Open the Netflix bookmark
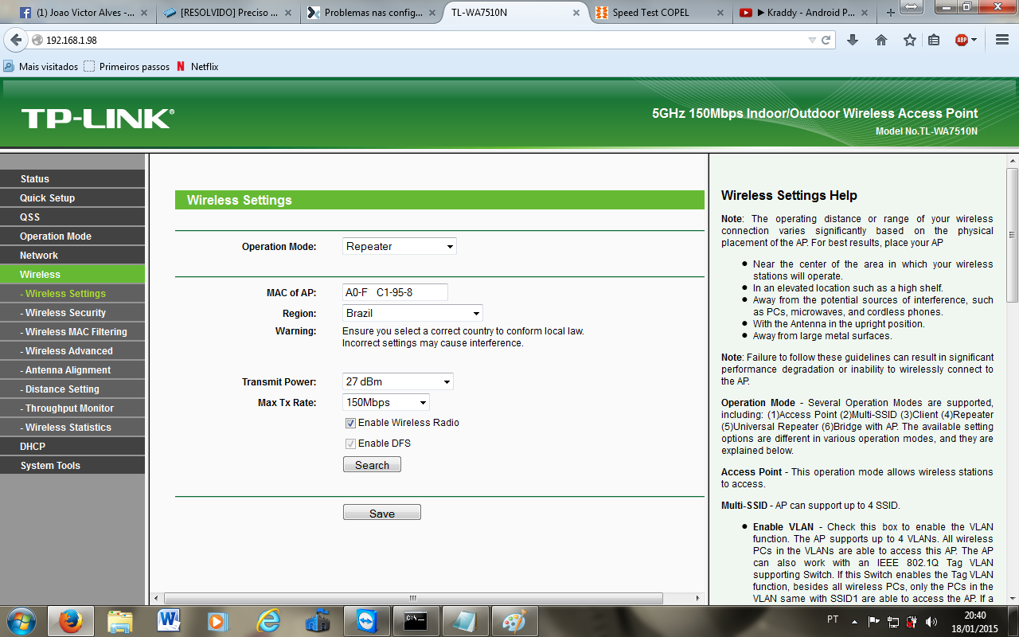This screenshot has height=637, width=1019. (x=197, y=67)
